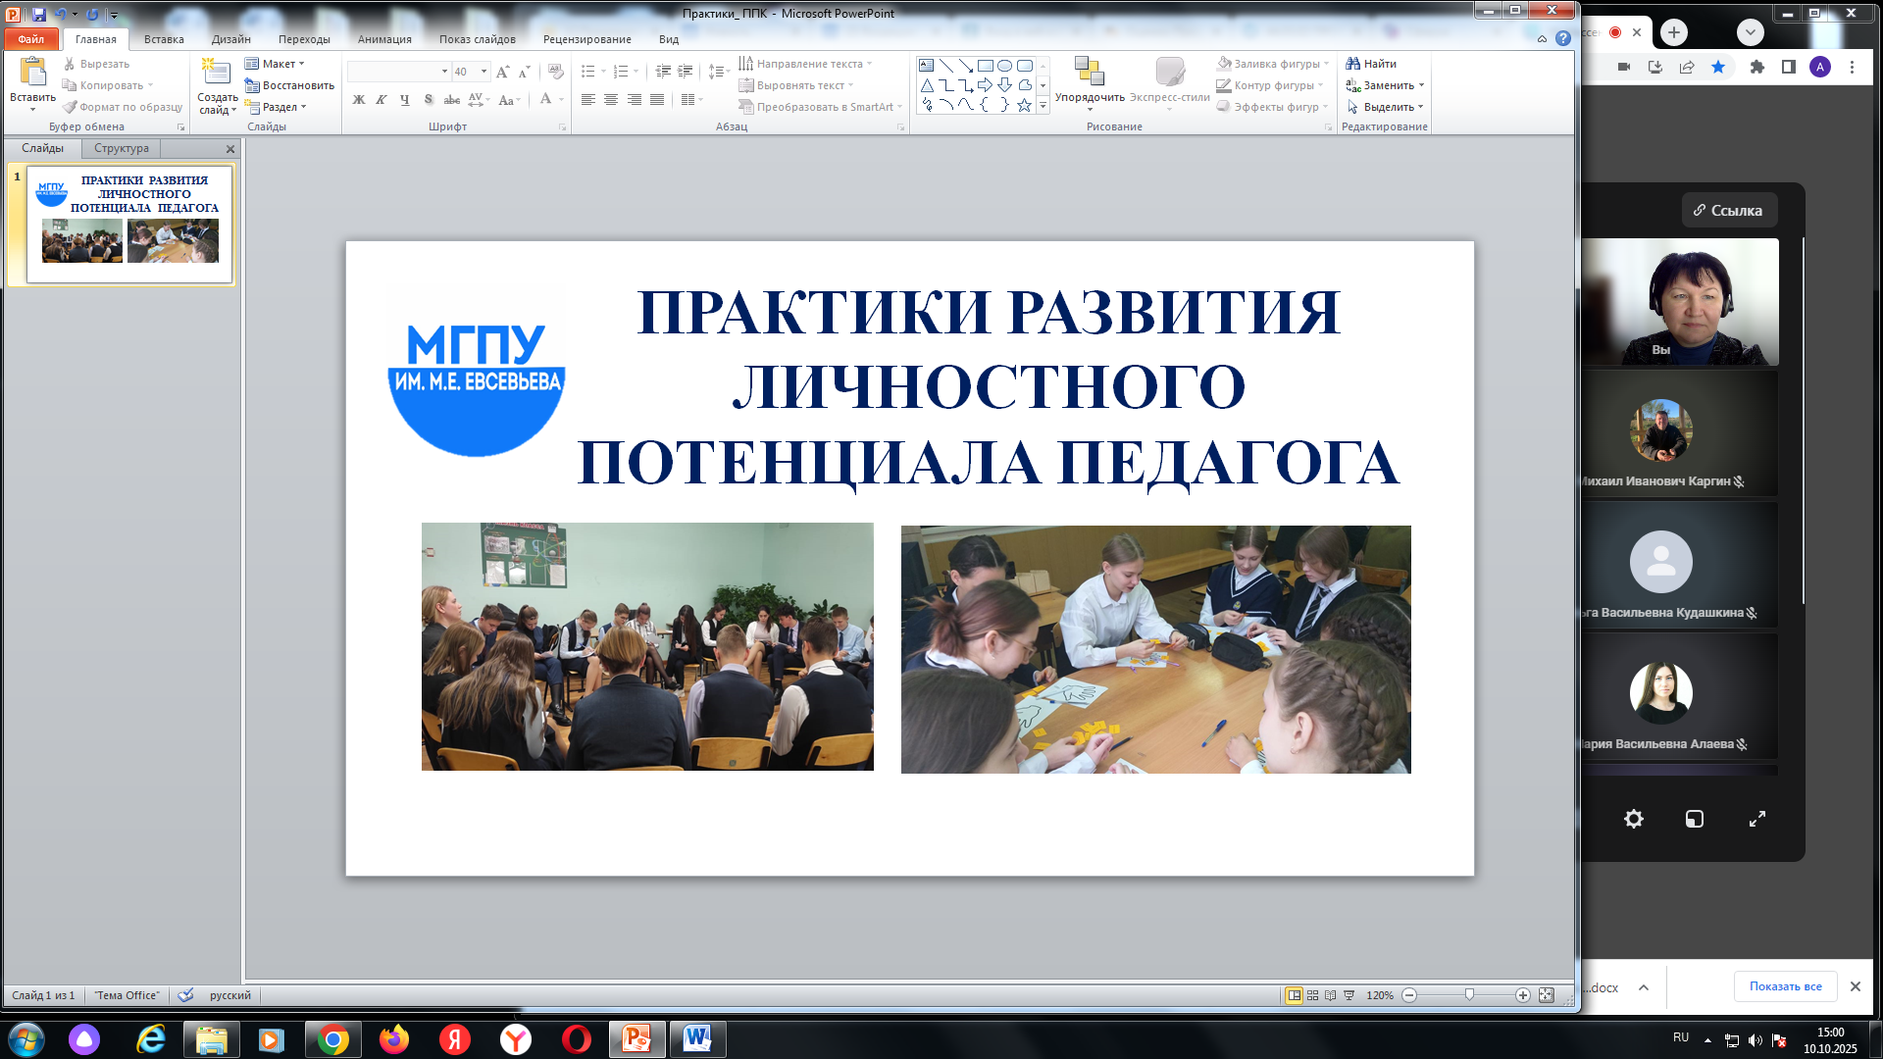1883x1059 pixels.
Task: Open the video call settings gear
Action: [x=1633, y=819]
